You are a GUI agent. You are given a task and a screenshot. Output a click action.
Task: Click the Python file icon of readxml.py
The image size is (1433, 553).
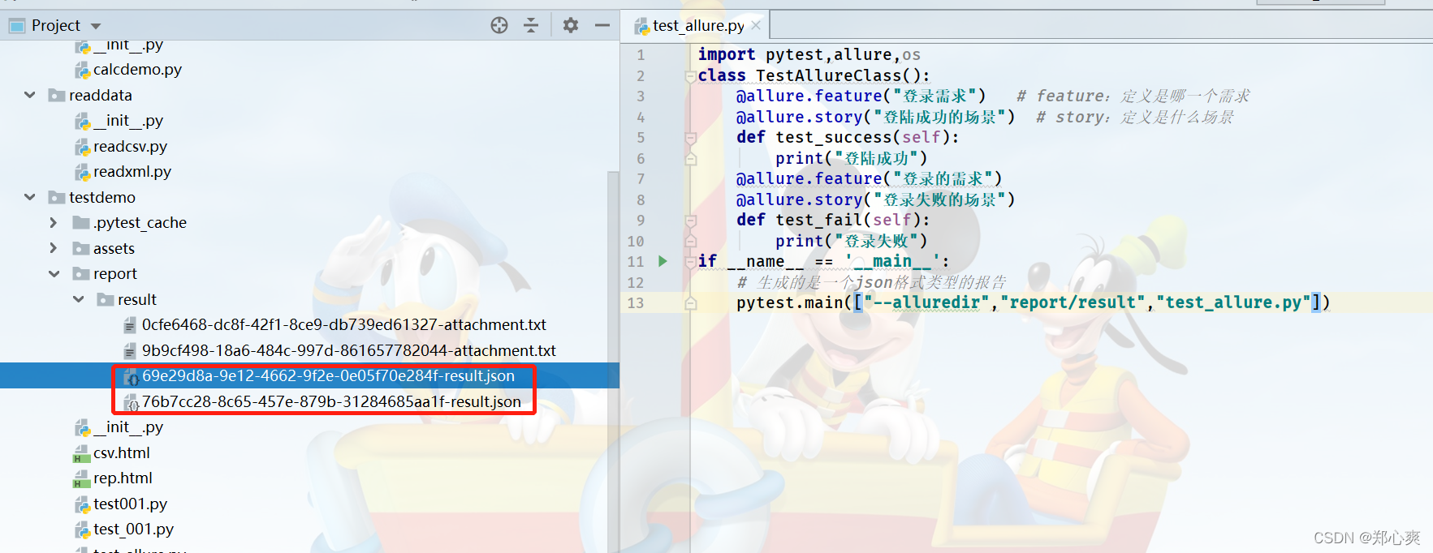click(x=82, y=173)
